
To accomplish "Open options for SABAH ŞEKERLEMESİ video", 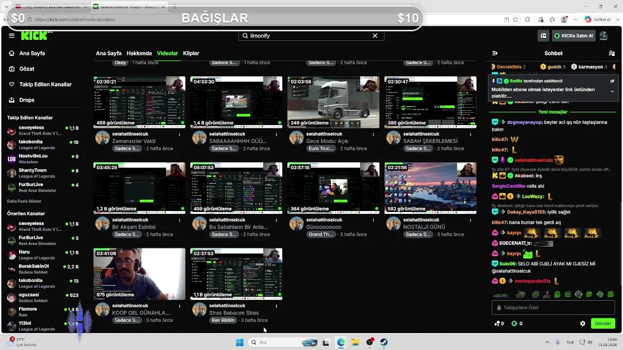I will coord(470,134).
